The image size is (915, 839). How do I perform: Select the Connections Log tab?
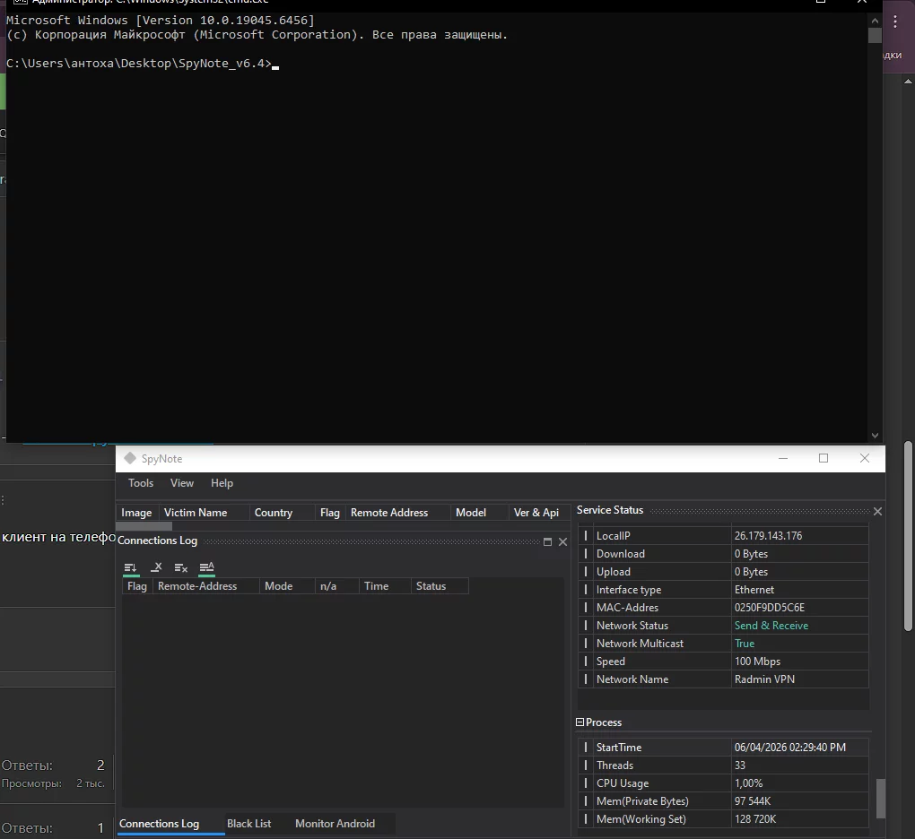159,824
